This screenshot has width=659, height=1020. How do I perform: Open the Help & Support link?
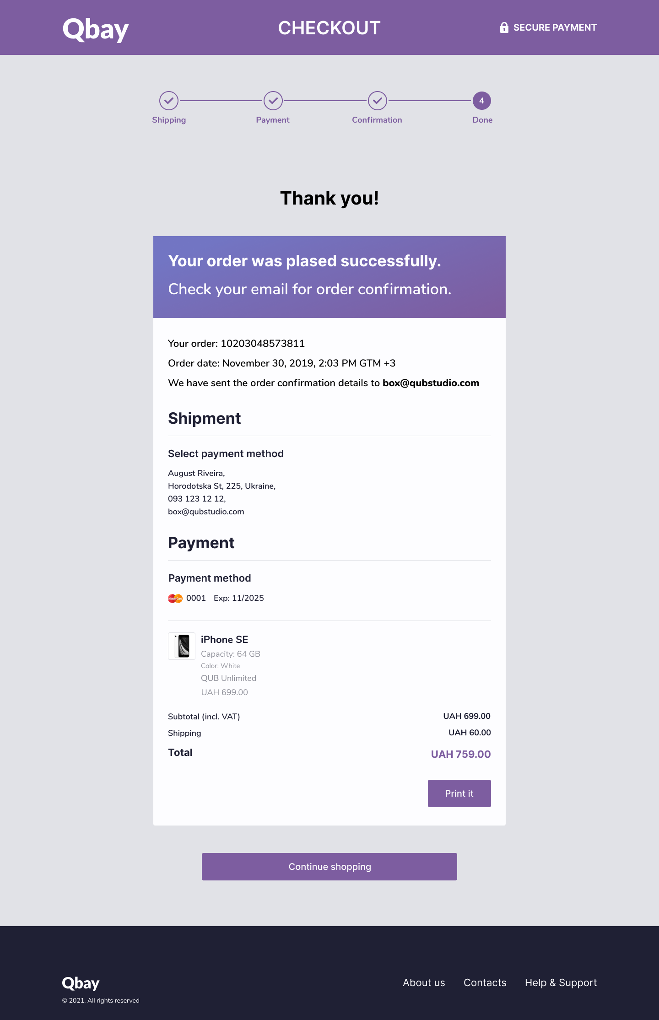pos(561,982)
